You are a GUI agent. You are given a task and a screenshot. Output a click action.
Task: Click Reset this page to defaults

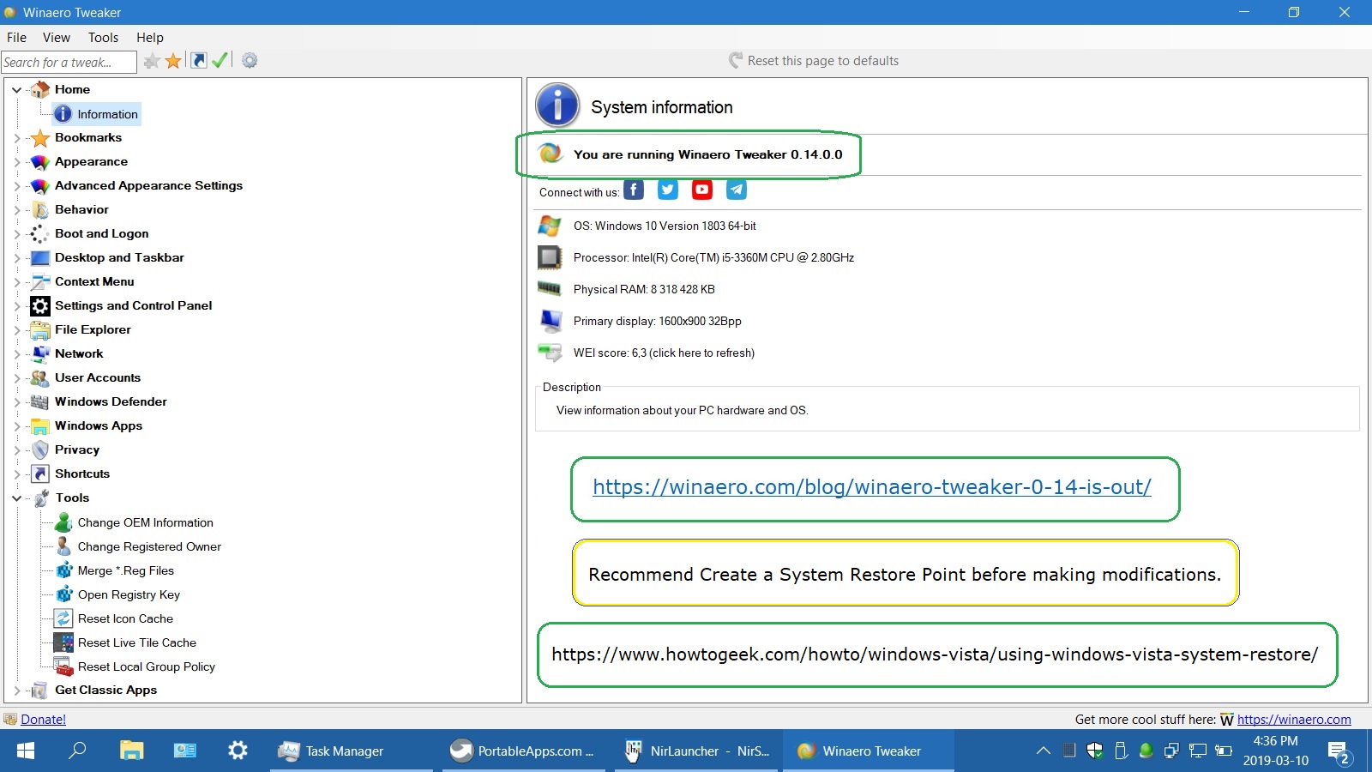813,61
